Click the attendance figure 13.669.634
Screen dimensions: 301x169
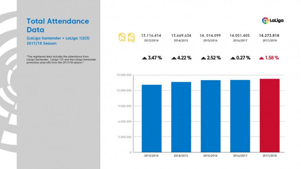point(181,36)
